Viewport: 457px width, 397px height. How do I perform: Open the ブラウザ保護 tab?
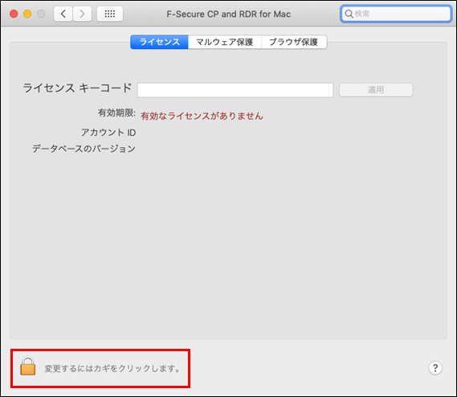coord(294,42)
